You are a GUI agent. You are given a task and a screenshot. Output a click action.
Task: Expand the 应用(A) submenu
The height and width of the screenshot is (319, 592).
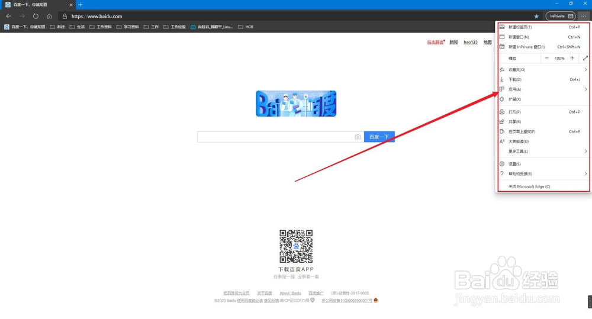click(543, 89)
